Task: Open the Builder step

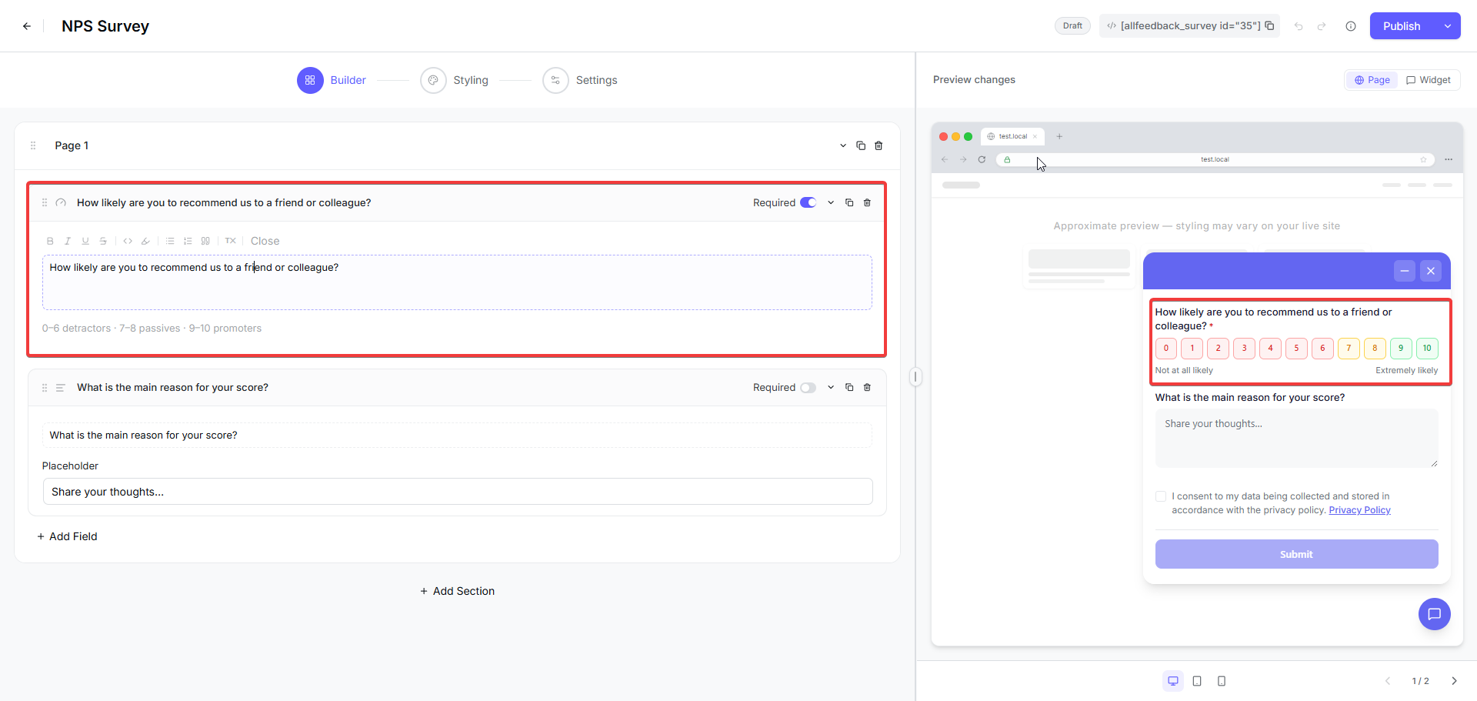Action: (x=332, y=80)
